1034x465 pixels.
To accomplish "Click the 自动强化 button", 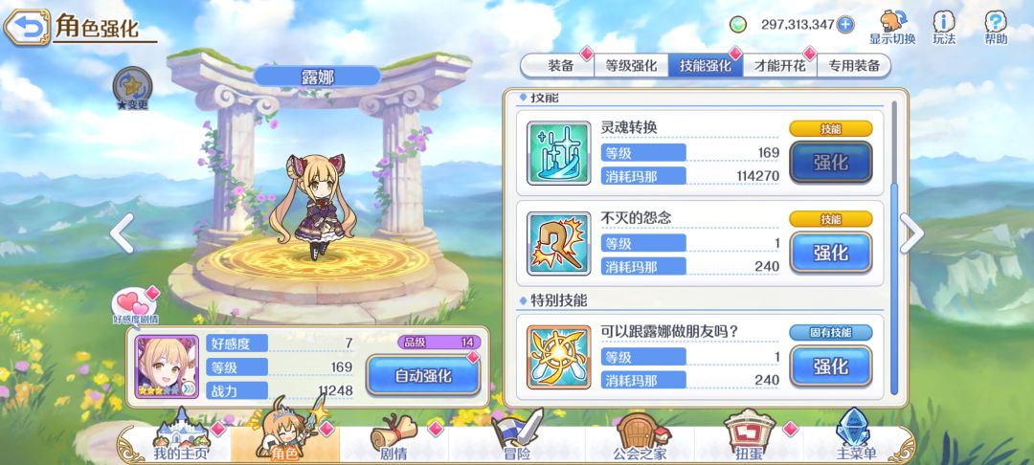I will tap(423, 375).
